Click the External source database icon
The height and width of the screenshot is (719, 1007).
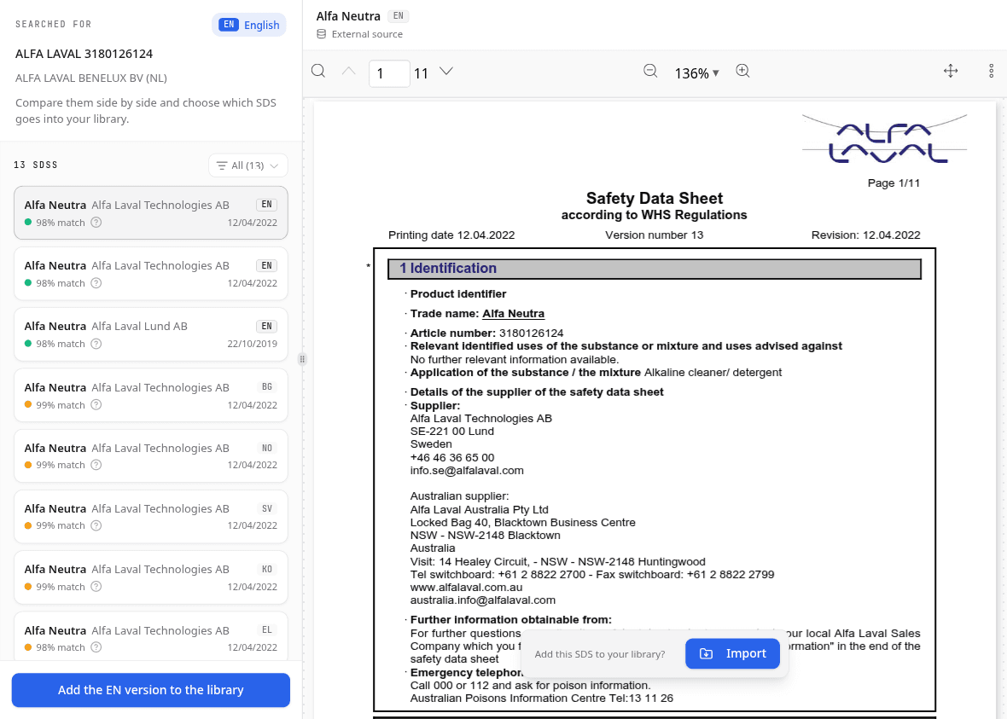pos(322,34)
